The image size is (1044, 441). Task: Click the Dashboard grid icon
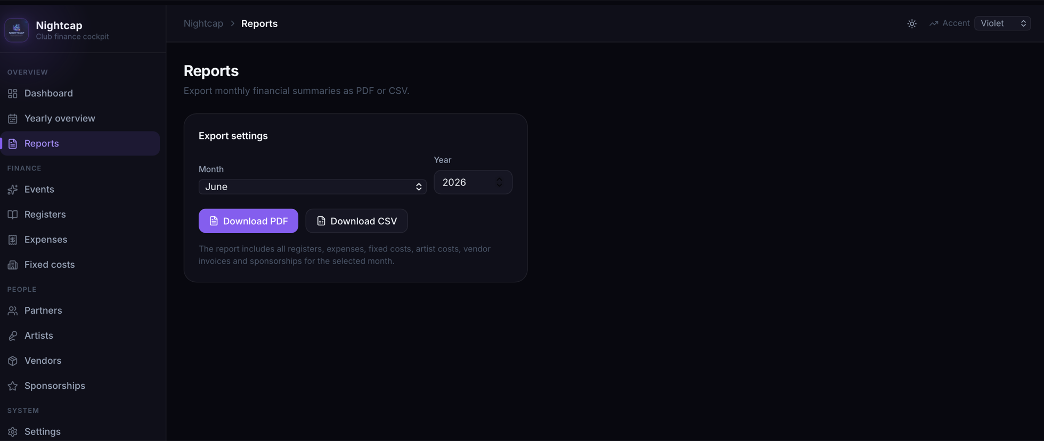click(13, 93)
